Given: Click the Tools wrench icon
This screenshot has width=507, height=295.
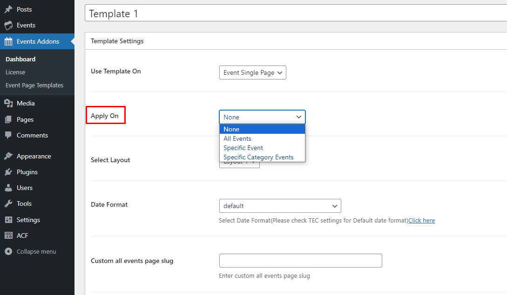Looking at the screenshot, I should tap(8, 203).
